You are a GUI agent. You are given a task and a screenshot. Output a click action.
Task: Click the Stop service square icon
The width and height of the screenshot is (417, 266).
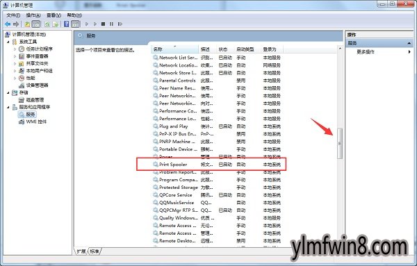point(103,24)
